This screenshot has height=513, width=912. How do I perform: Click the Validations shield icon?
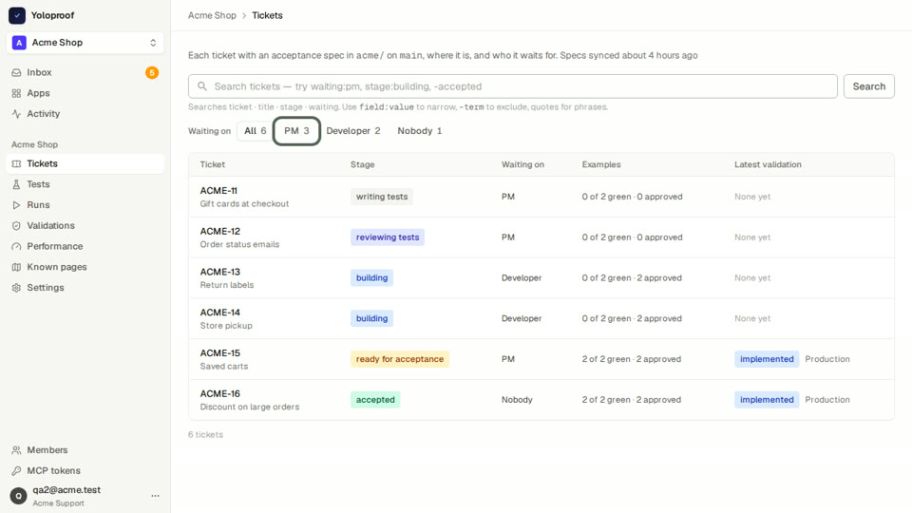[16, 226]
